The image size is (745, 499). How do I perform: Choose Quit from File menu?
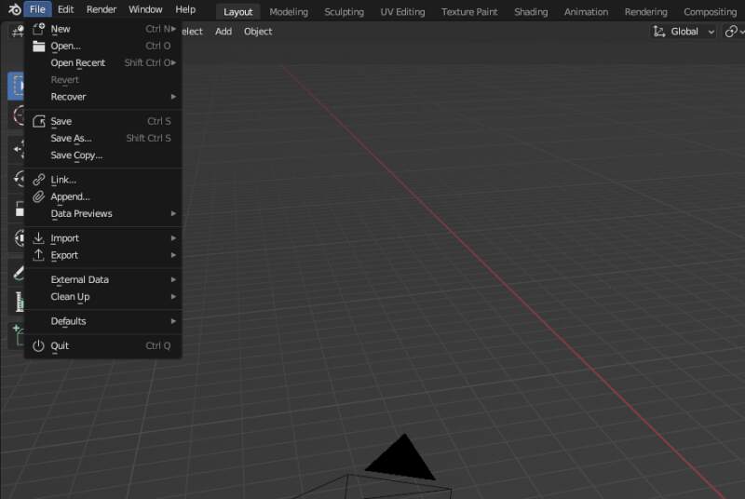click(103, 346)
